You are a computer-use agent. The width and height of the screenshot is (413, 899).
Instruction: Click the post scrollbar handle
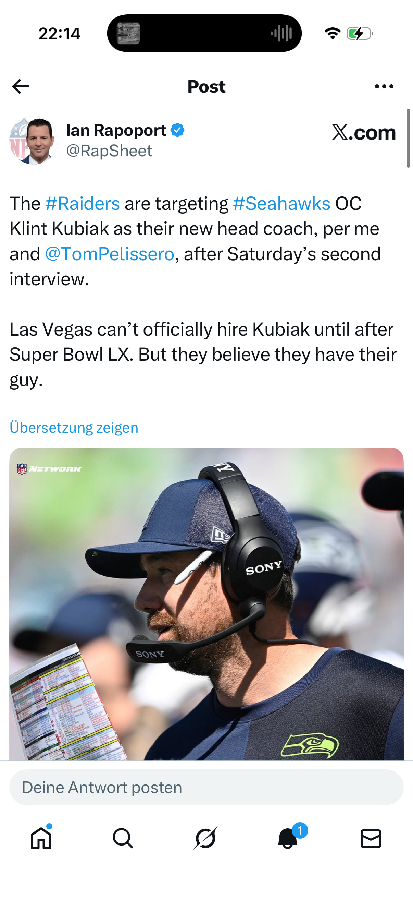click(408, 138)
